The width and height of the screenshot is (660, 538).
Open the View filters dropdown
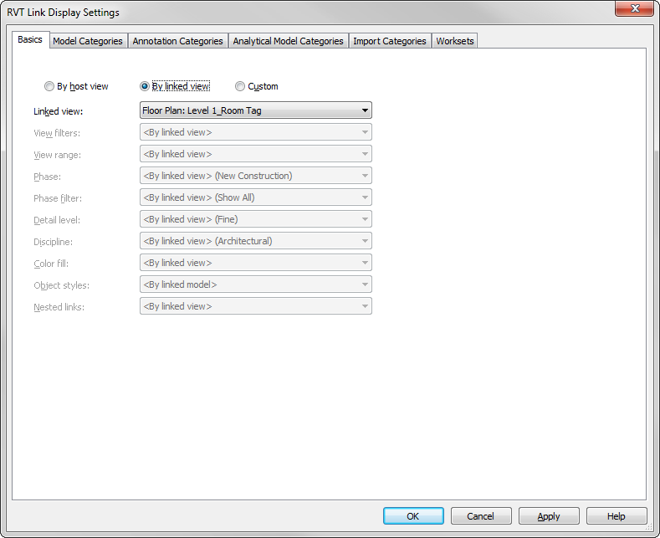point(255,132)
